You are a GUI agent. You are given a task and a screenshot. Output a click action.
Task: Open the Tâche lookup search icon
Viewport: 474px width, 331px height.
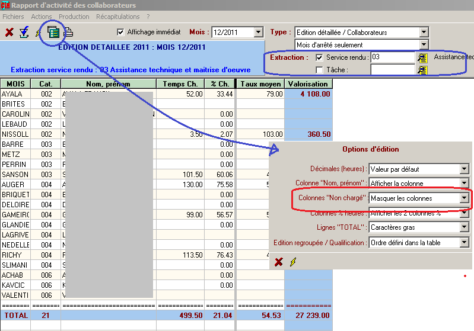422,70
